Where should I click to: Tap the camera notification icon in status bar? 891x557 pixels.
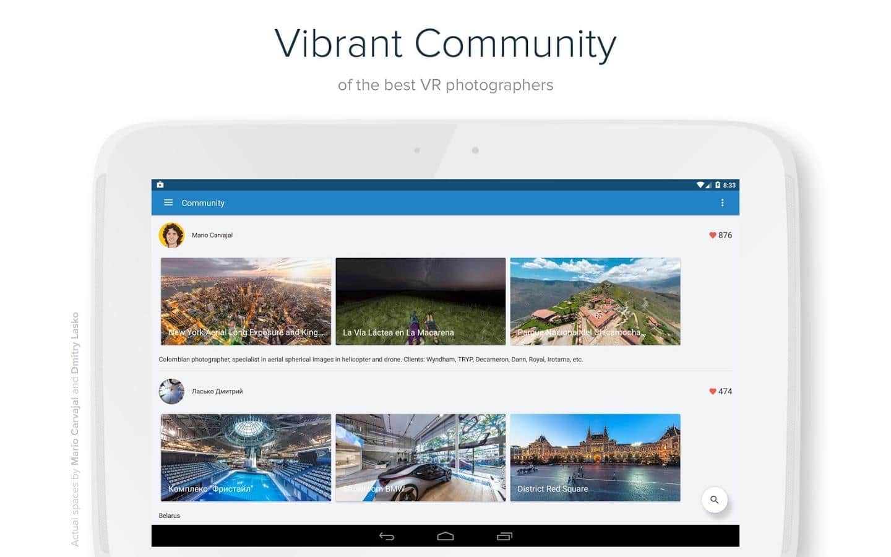click(x=160, y=184)
